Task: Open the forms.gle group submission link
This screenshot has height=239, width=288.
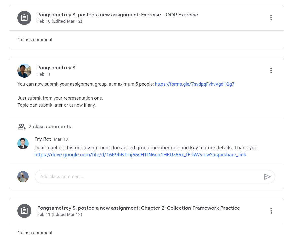Action: pos(194,84)
